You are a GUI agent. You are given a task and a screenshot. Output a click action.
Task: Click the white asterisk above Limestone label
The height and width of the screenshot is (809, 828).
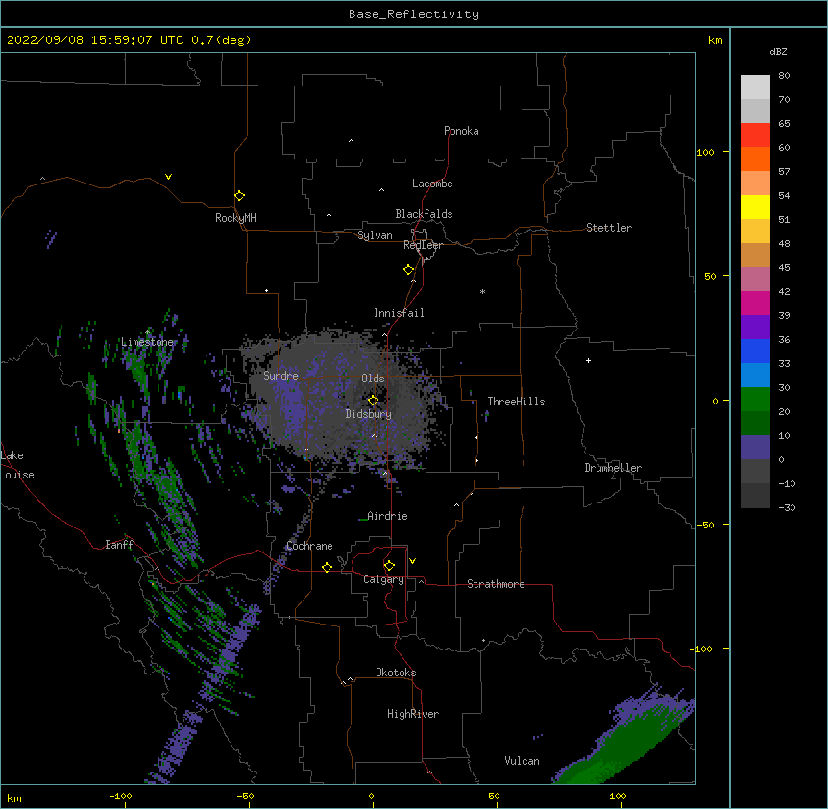coord(148,332)
